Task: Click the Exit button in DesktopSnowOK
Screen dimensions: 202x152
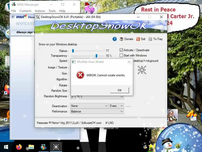Action: (x=141, y=39)
